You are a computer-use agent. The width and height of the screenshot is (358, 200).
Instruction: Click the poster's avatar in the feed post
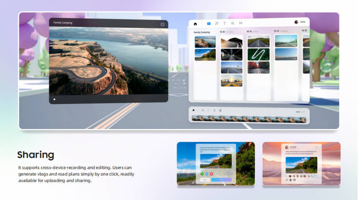click(287, 148)
